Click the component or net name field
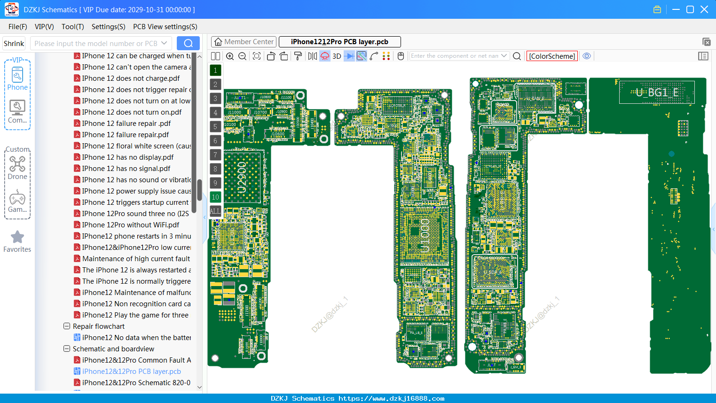716x403 pixels. coord(454,56)
